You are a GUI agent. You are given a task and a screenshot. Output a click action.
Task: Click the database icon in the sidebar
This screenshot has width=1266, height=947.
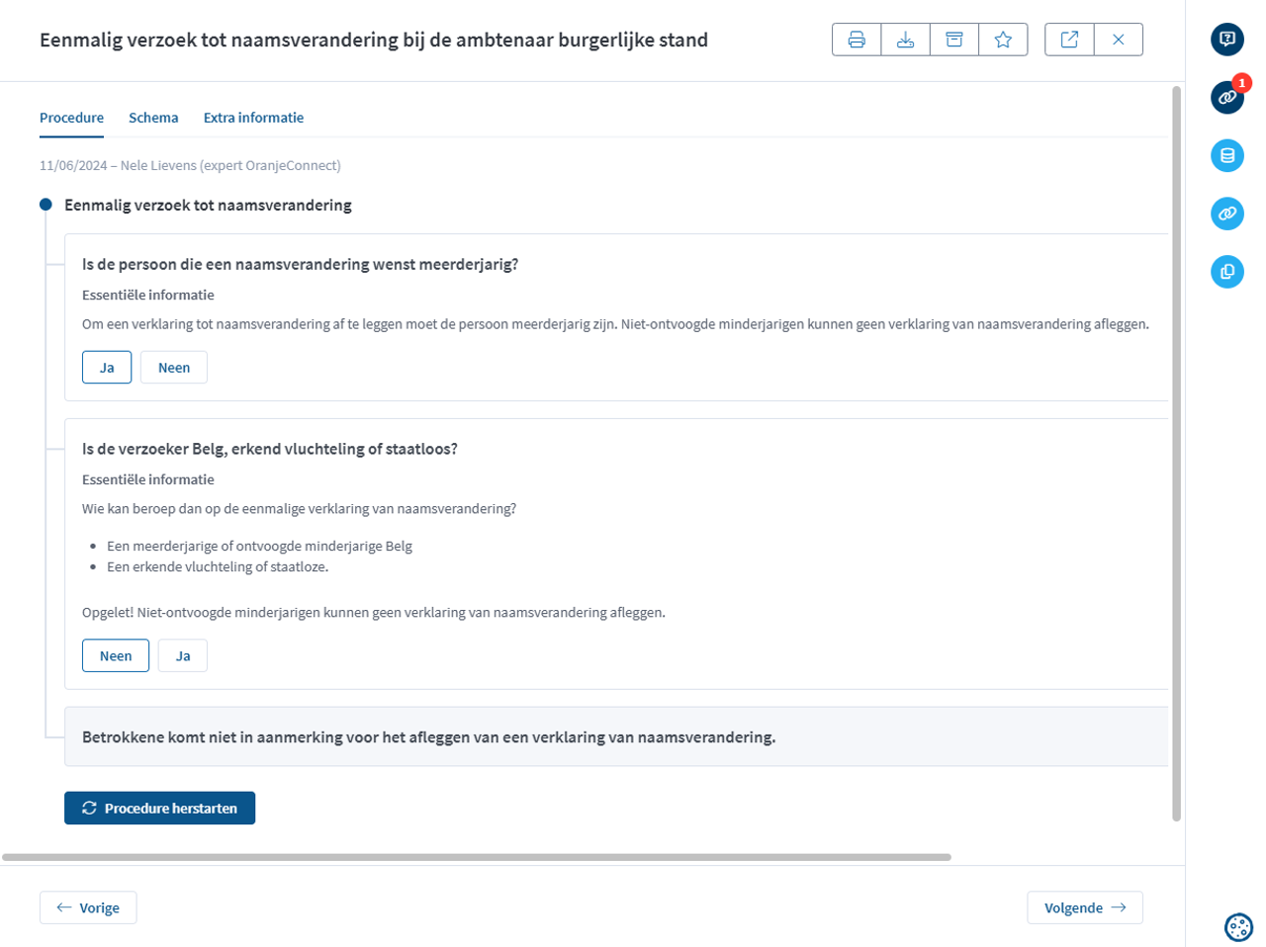(1227, 155)
